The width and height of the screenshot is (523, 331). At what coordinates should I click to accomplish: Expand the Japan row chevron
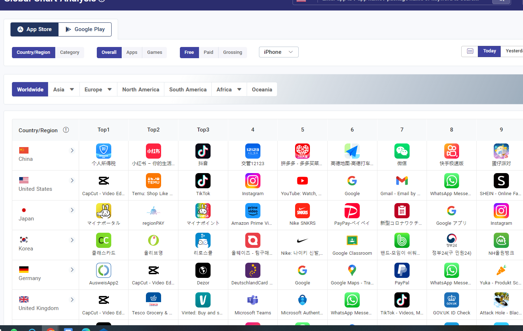[72, 210]
